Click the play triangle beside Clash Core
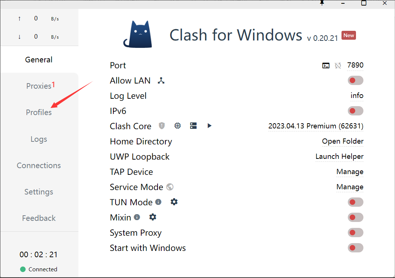Viewport: 395px width, 278px height. (x=210, y=126)
